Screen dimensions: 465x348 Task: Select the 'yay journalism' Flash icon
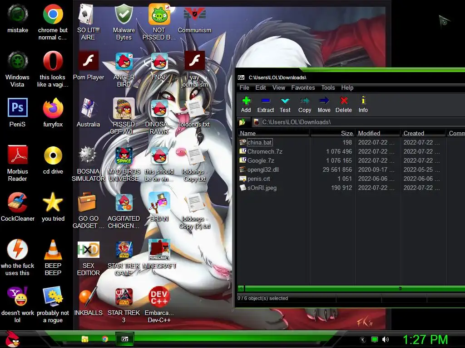pyautogui.click(x=194, y=69)
